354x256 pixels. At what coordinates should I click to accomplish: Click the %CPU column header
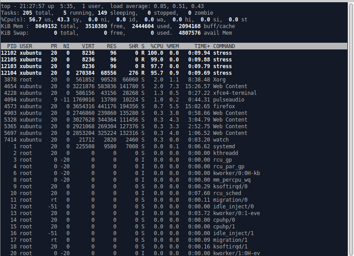(156, 46)
